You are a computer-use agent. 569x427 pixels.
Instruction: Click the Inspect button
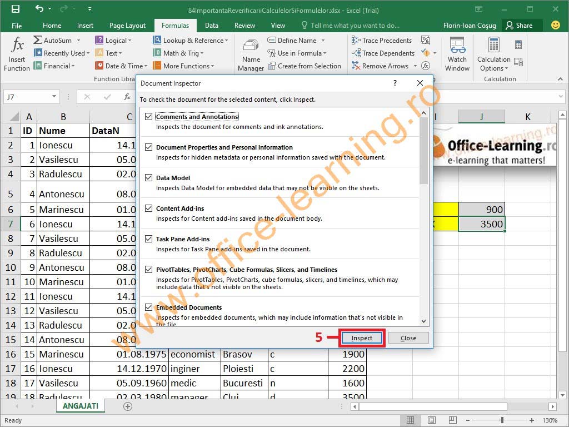click(362, 338)
